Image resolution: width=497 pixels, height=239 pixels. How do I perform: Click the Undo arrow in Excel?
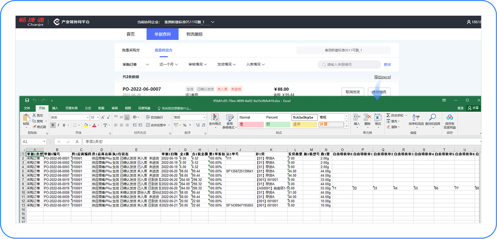(34, 100)
